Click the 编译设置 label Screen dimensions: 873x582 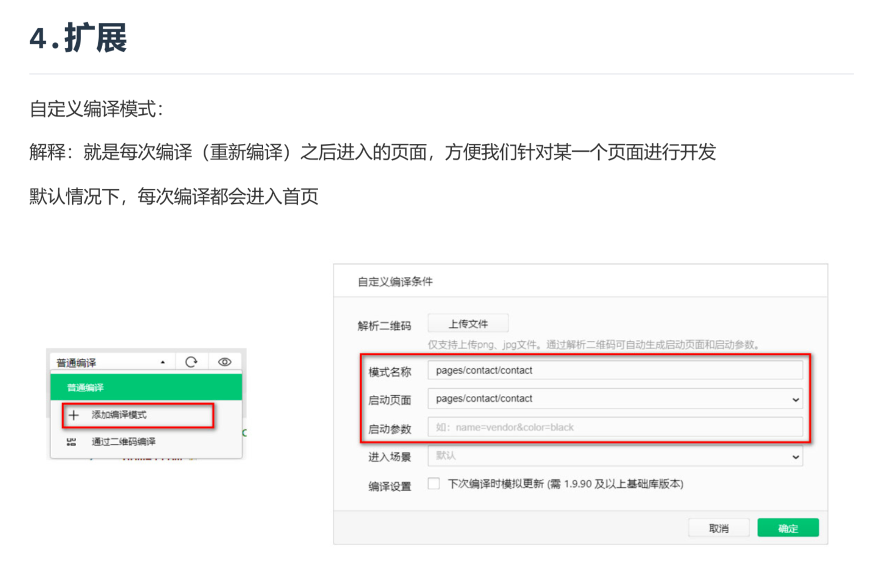pos(390,486)
